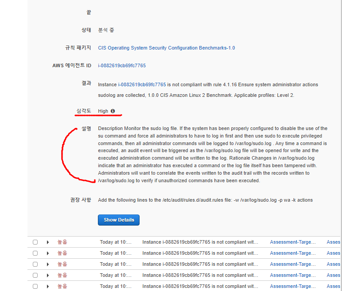Expand the first finding row below Show Details
342x291 pixels.
point(48,242)
